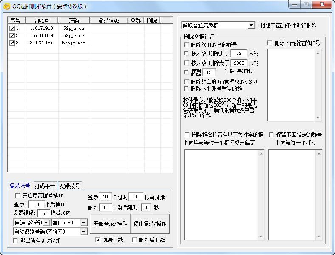
Task: Click the 登录 个延时 count field
Action: tap(105, 197)
